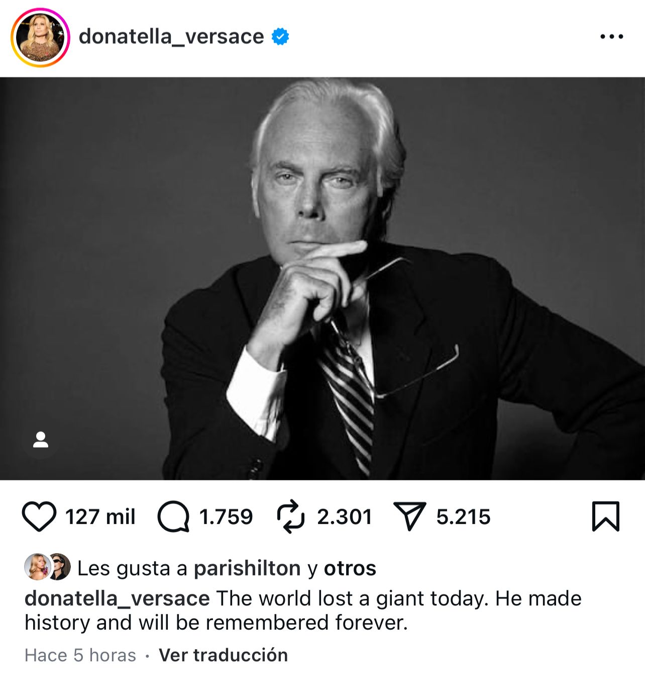The width and height of the screenshot is (645, 680).
Task: Tap the liker avatars beside 'Les gusta'
Action: pyautogui.click(x=48, y=567)
